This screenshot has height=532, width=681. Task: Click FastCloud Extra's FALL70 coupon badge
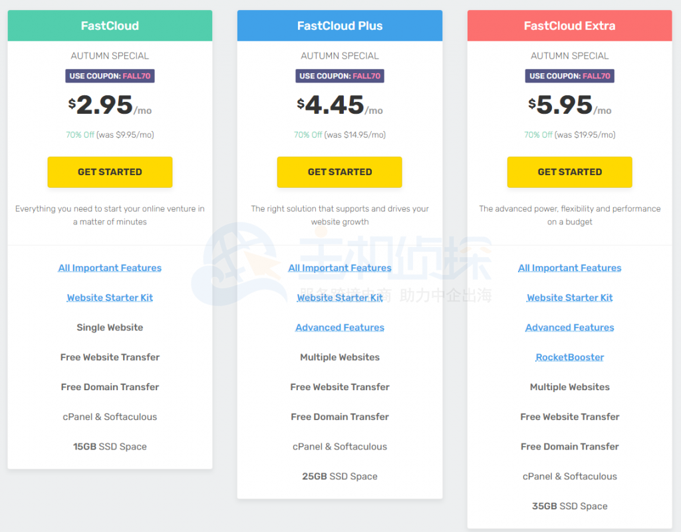tap(569, 76)
